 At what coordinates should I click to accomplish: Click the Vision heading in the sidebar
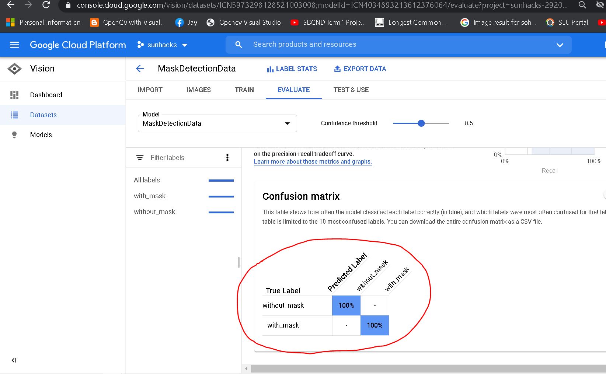[42, 69]
